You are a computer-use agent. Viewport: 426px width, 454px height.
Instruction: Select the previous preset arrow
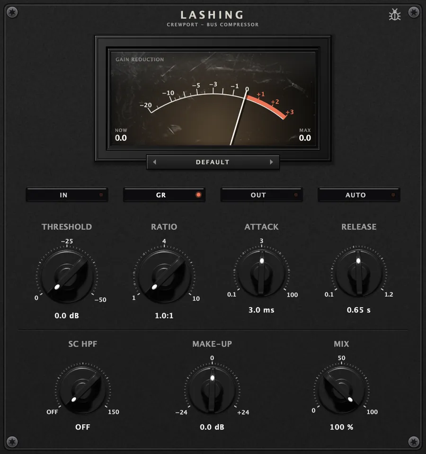coord(154,162)
